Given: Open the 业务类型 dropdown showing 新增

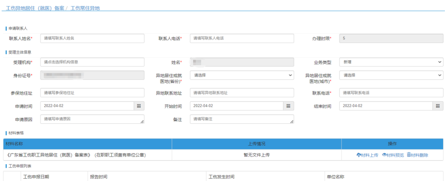Looking at the screenshot, I should click(x=391, y=62).
